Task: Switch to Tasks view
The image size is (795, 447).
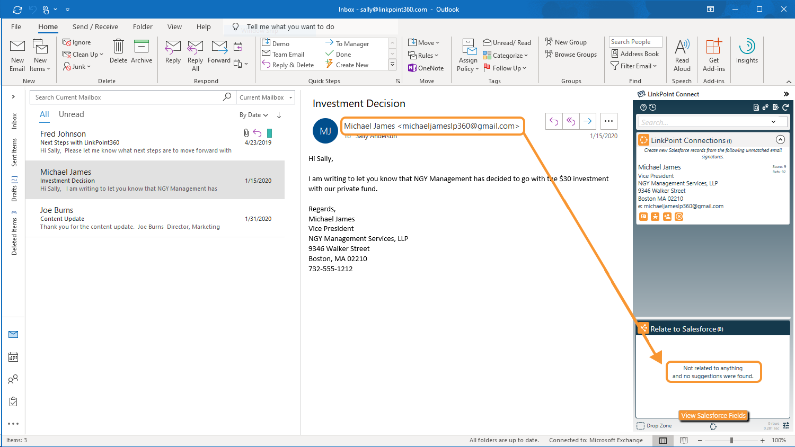Action: (13, 401)
